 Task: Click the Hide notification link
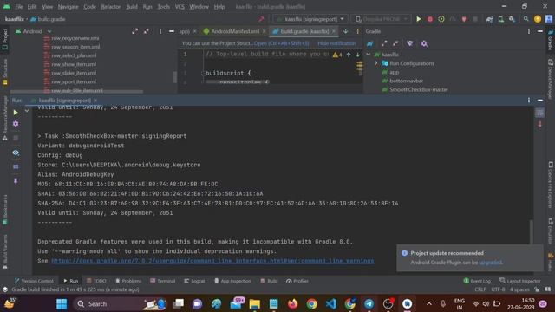(336, 43)
